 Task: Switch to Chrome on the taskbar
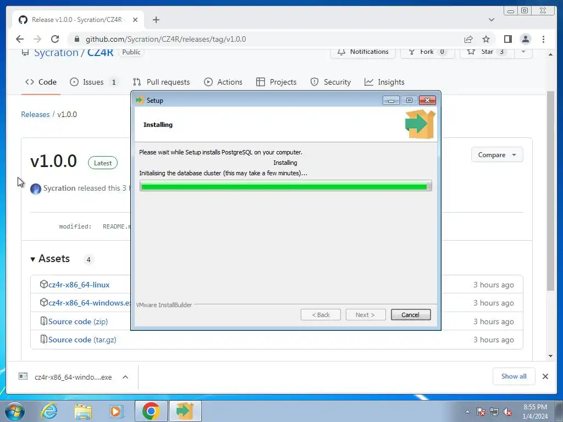[x=151, y=411]
